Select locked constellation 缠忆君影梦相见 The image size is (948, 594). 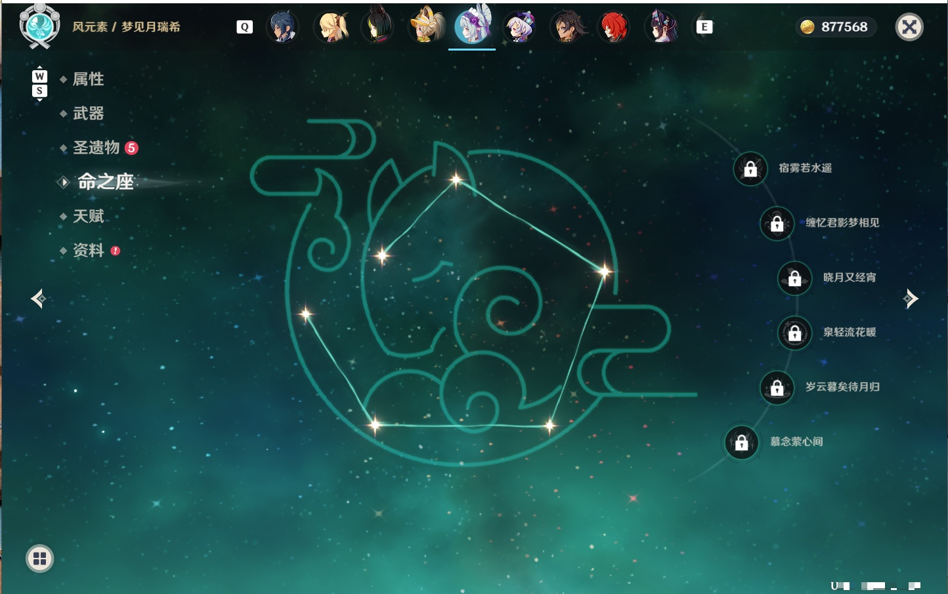pyautogui.click(x=777, y=224)
